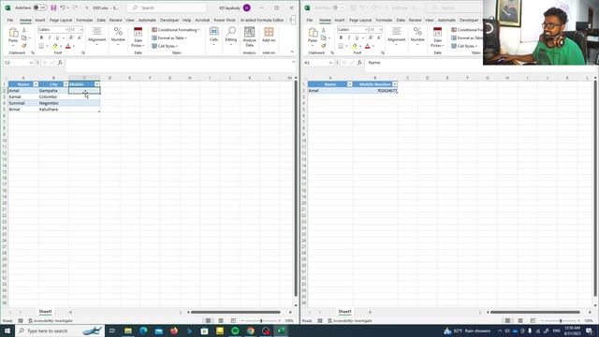Open Firefox from taskbar
This screenshot has width=599, height=337.
click(x=174, y=330)
